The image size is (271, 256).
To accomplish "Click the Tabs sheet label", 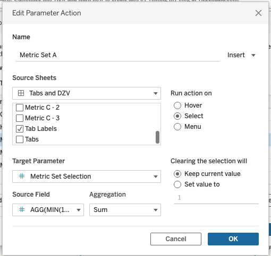I will pyautogui.click(x=32, y=139).
